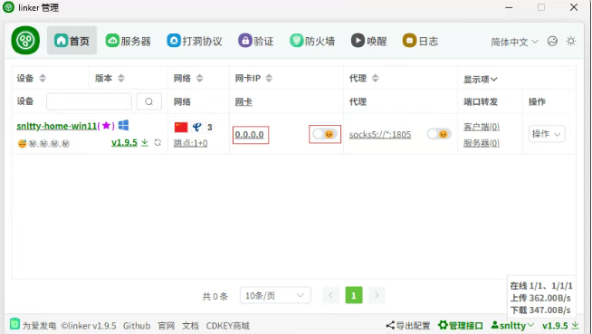Minimize the linker 管理 window
The height and width of the screenshot is (334, 592).
[x=509, y=7]
